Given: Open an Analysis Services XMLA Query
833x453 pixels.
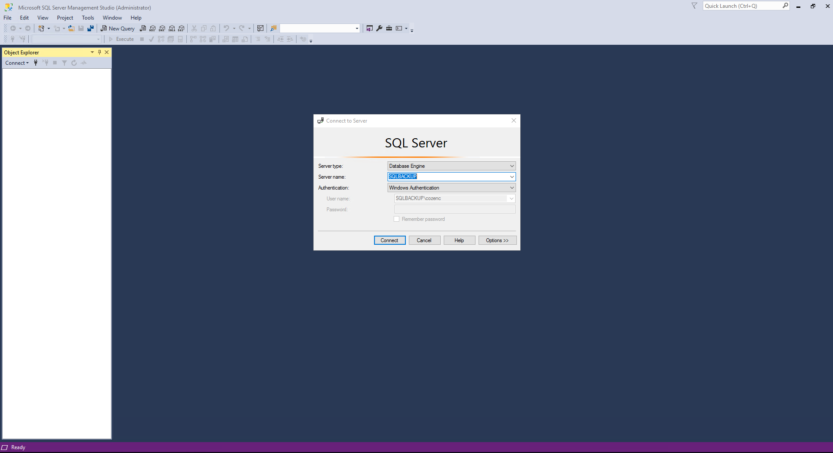Looking at the screenshot, I should tap(172, 28).
